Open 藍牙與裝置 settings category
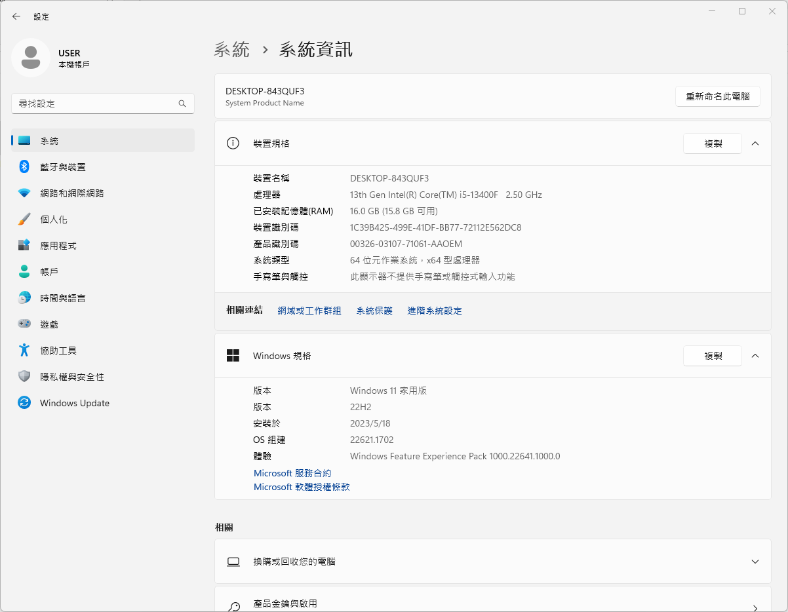 [103, 167]
